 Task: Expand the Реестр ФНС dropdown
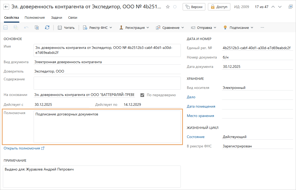97,28
